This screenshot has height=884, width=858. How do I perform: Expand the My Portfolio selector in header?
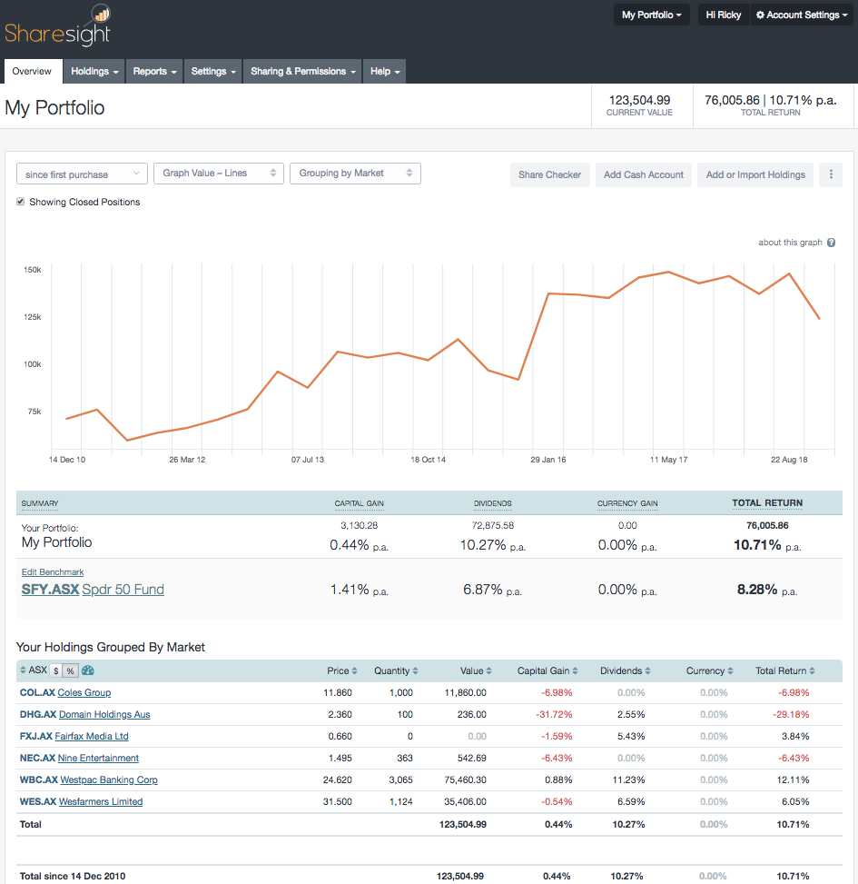(x=652, y=15)
